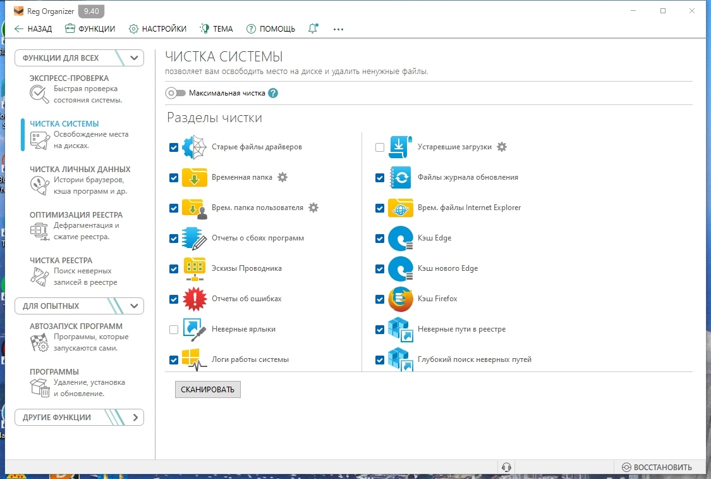This screenshot has height=479, width=711.
Task: Open the НАСТРОЙКИ menu
Action: coord(157,29)
